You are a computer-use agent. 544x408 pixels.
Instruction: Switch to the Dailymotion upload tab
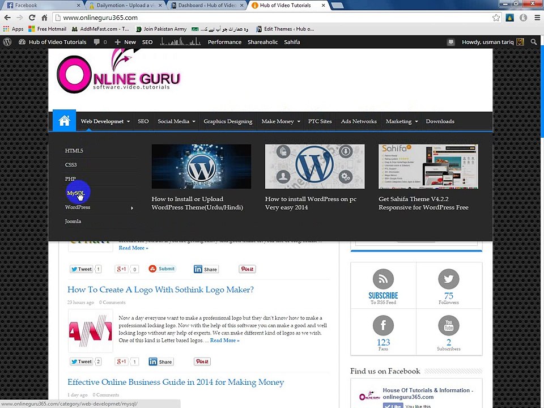tap(125, 5)
